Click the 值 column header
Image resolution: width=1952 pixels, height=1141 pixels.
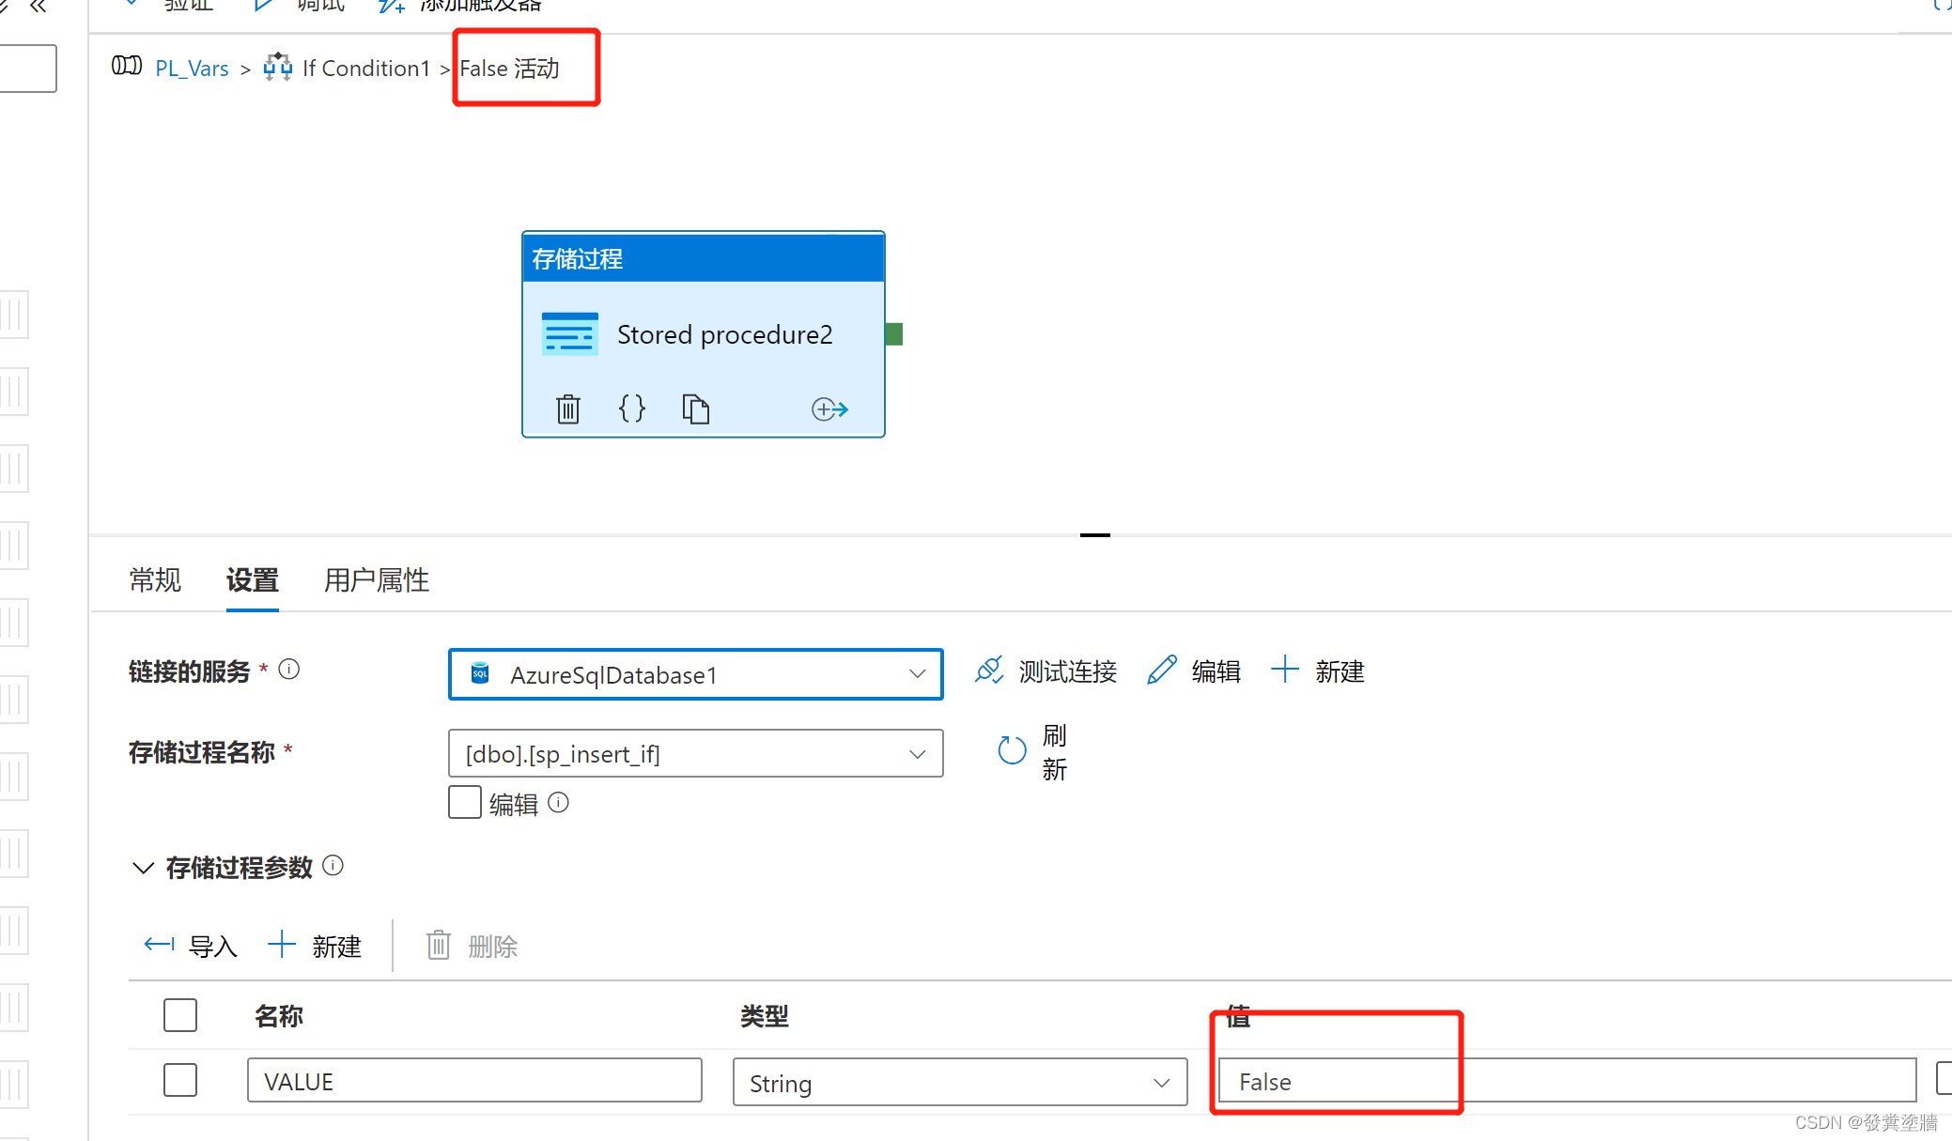pyautogui.click(x=1238, y=1015)
